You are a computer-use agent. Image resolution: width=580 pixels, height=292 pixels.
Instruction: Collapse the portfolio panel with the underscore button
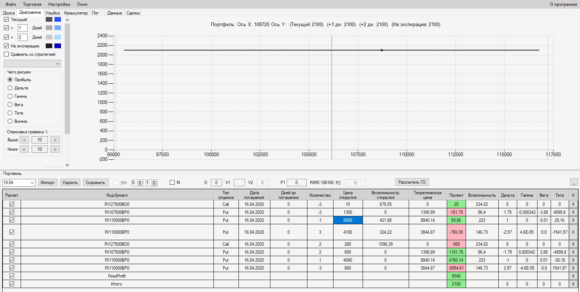[574, 182]
